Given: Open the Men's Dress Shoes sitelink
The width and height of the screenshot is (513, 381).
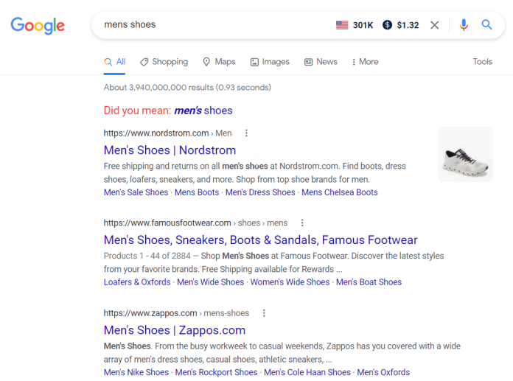Looking at the screenshot, I should (x=260, y=192).
